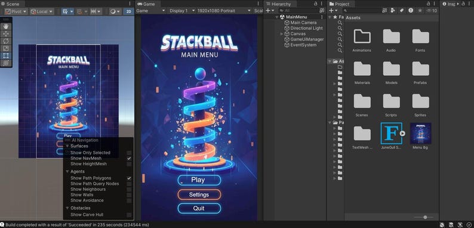Collapse the Agents section in AI Navigation
Viewport: 474px width, 228px height.
[x=67, y=171]
